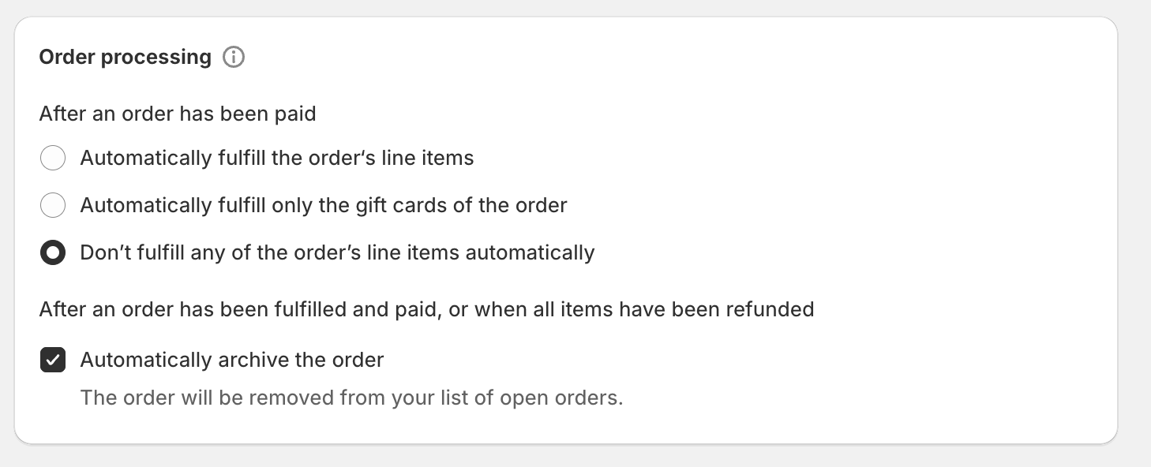This screenshot has height=467, width=1151.
Task: Click the "Automatically fulfill only the gift cards" label
Action: pos(323,206)
